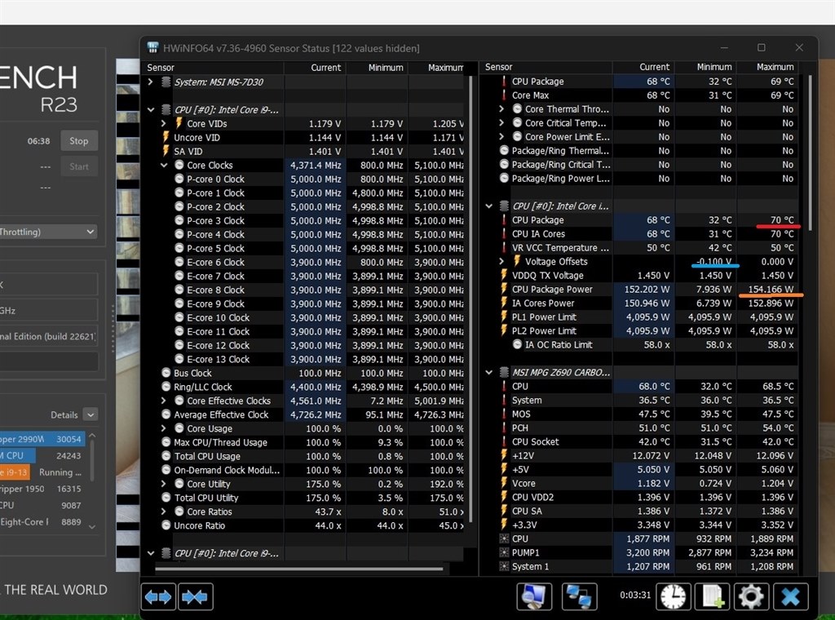Click the 30054 score entry in Cinebench ranking
Viewport: 835px width, 620px height.
click(68, 439)
